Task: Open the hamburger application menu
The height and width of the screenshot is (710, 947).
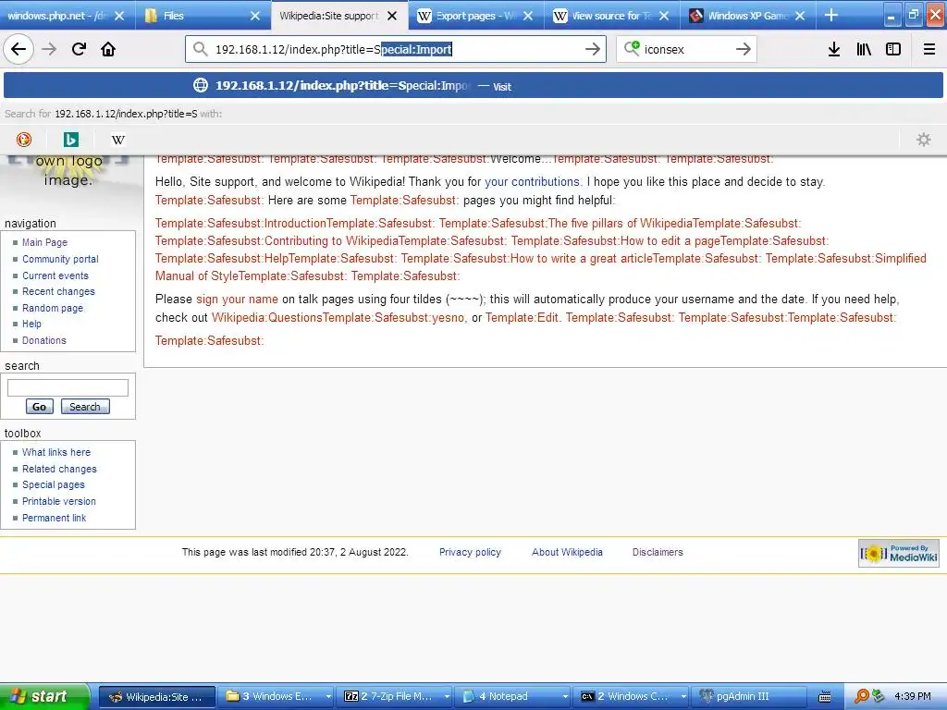Action: tap(929, 49)
